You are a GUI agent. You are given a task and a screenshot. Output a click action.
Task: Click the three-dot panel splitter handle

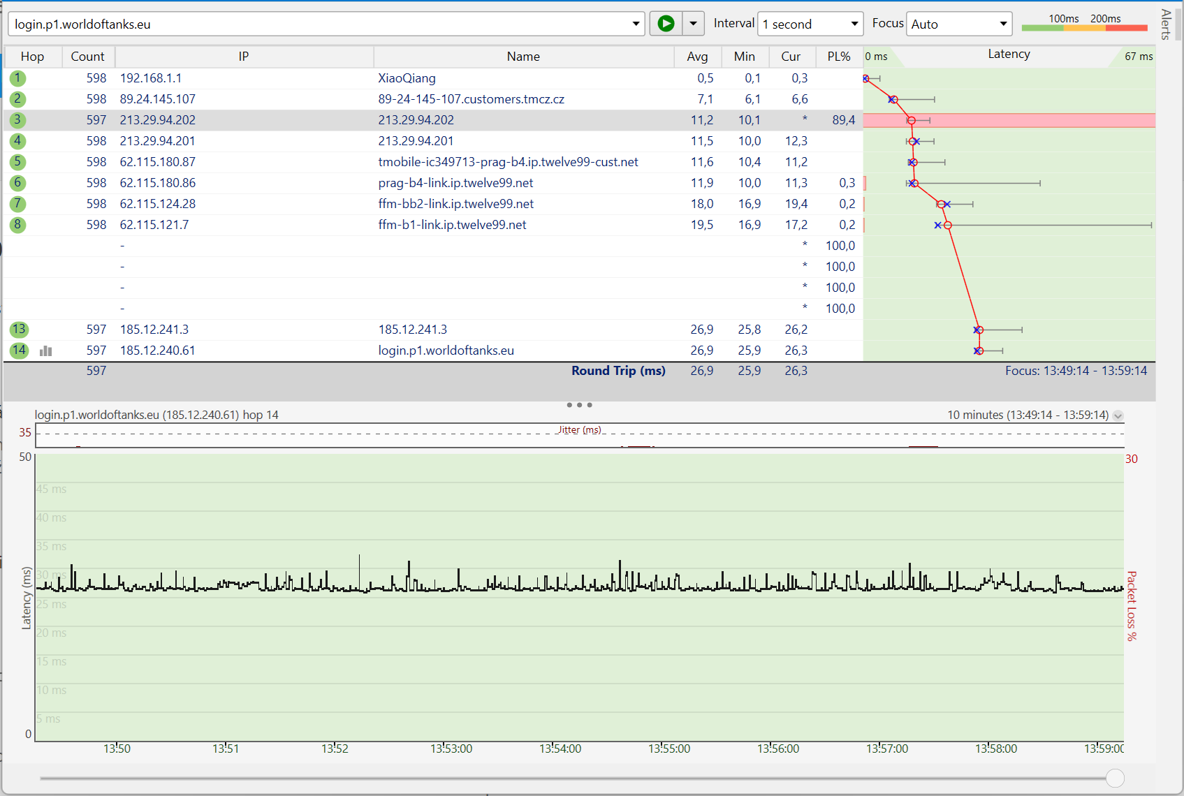tap(579, 405)
